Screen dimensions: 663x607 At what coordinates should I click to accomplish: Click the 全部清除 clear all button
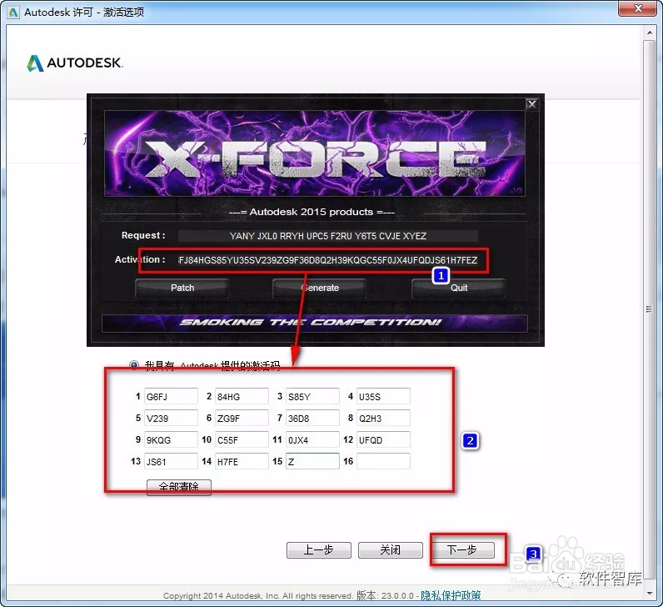pos(179,487)
